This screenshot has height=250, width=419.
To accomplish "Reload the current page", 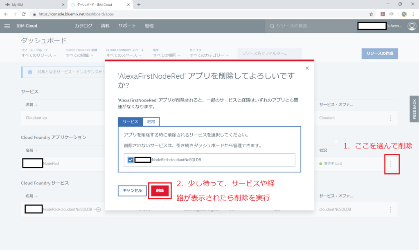I will click(23, 14).
